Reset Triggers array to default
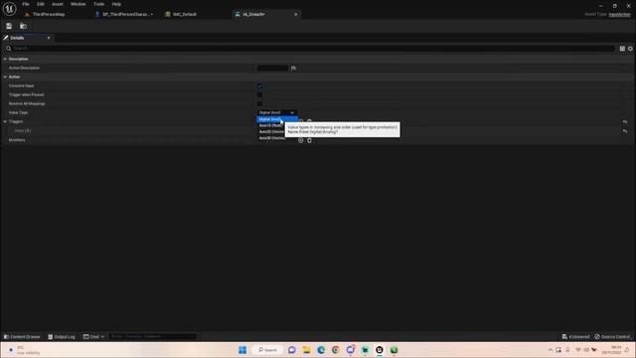The image size is (636, 358). pos(625,121)
